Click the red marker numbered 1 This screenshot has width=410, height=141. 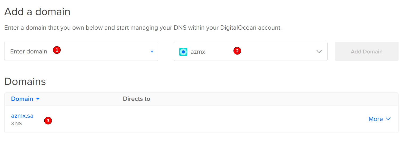coord(57,50)
